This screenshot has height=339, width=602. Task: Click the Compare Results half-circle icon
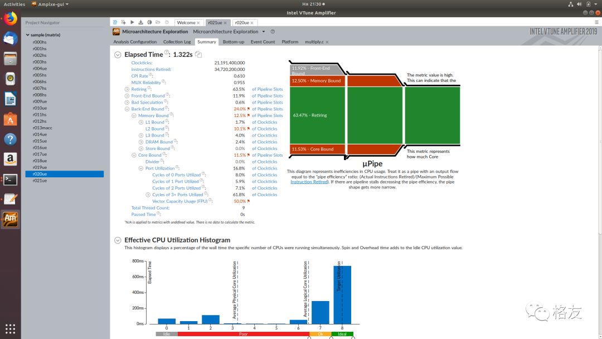click(149, 22)
